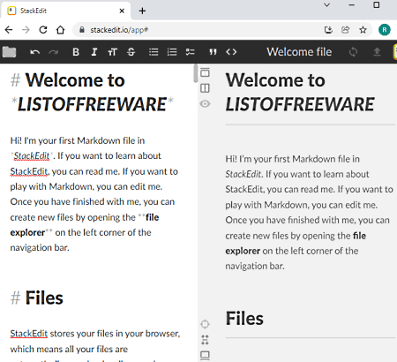
Task: Reload the StackEdit page
Action: [43, 30]
